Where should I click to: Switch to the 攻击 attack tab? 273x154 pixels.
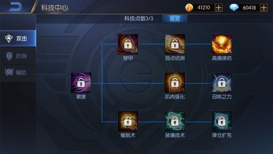[x=18, y=38]
